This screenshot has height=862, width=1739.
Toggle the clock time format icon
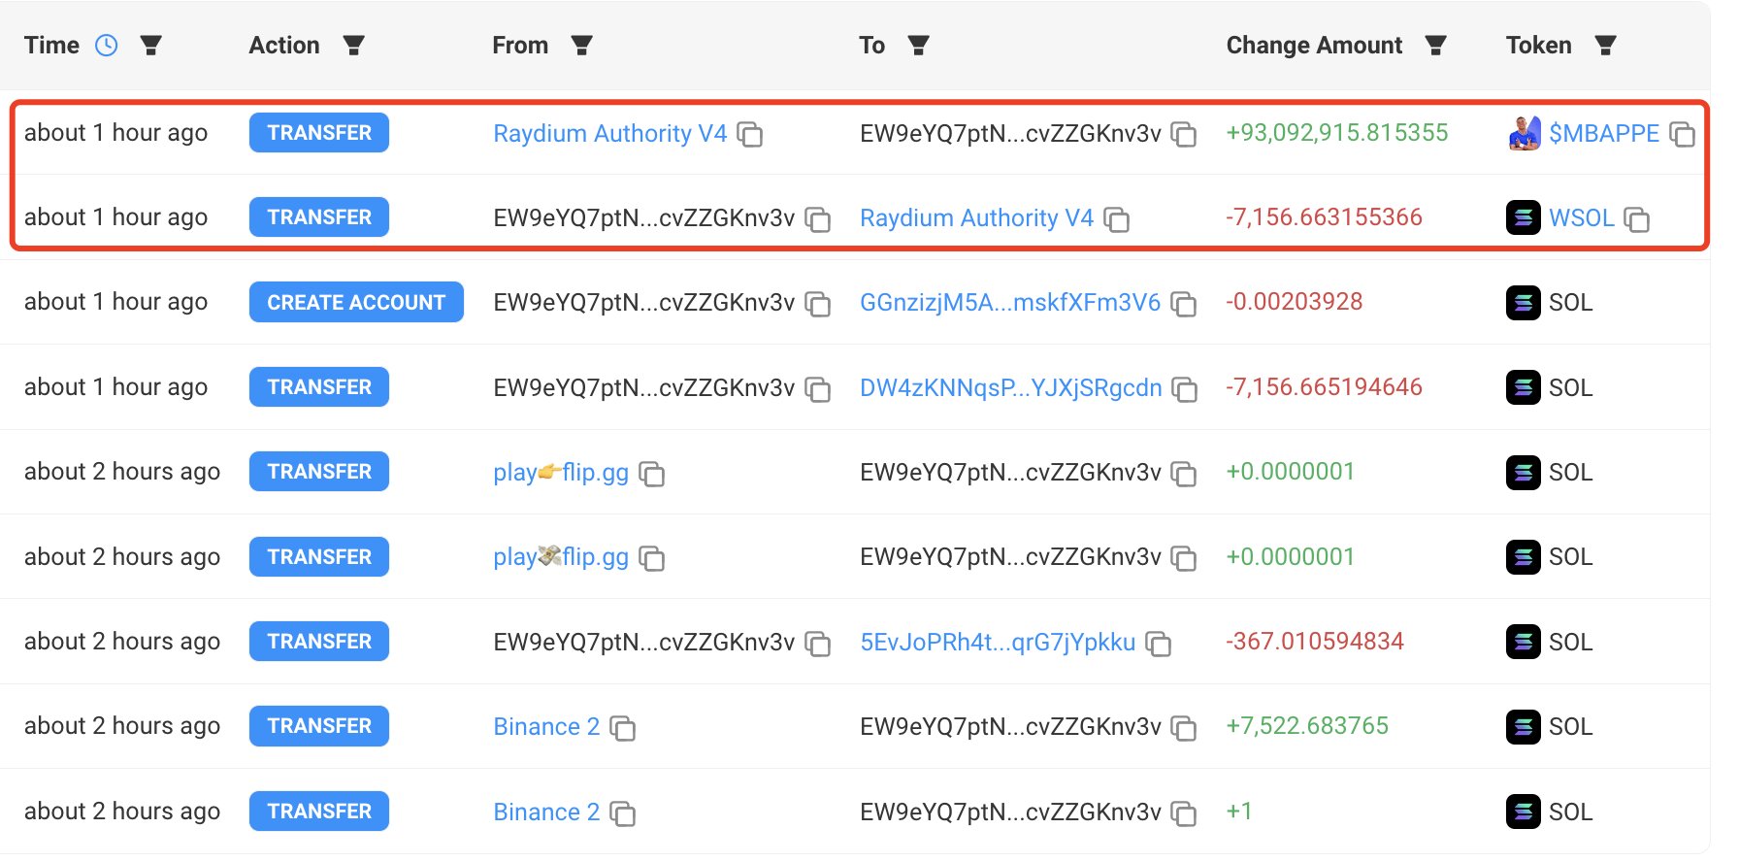coord(106,46)
